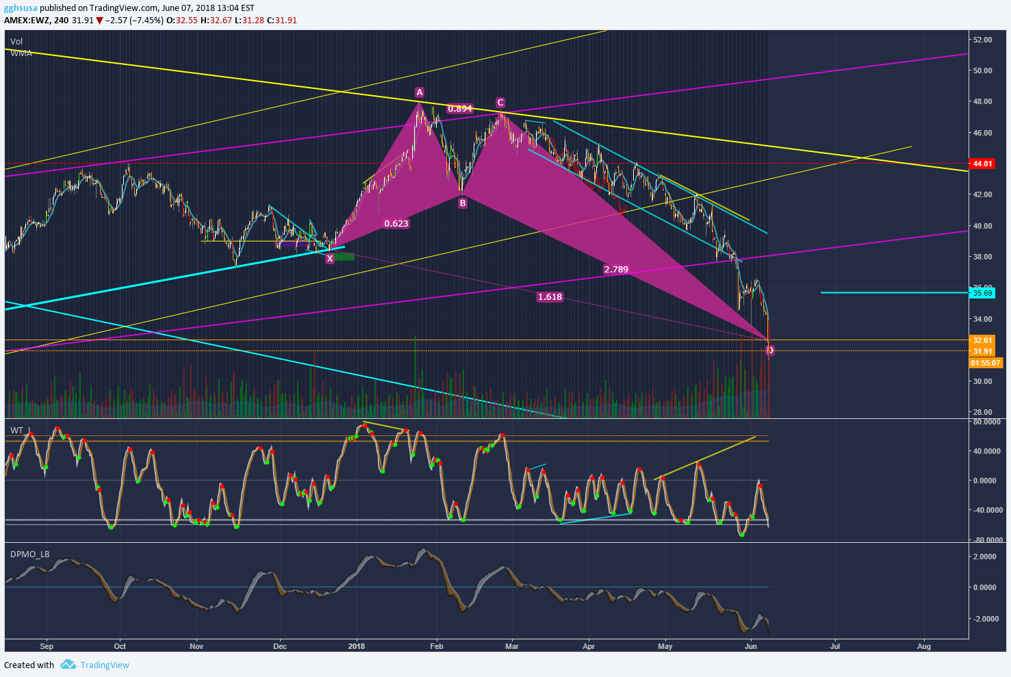This screenshot has width=1011, height=677.
Task: Click the 0.894 ratio label
Action: (460, 108)
